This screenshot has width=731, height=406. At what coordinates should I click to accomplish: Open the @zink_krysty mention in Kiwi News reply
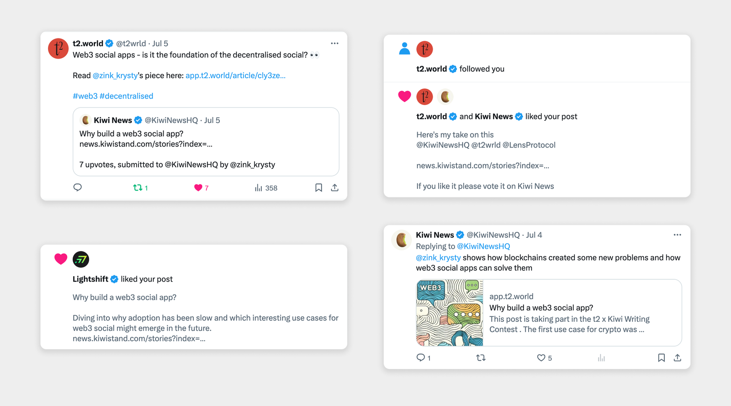pos(438,258)
